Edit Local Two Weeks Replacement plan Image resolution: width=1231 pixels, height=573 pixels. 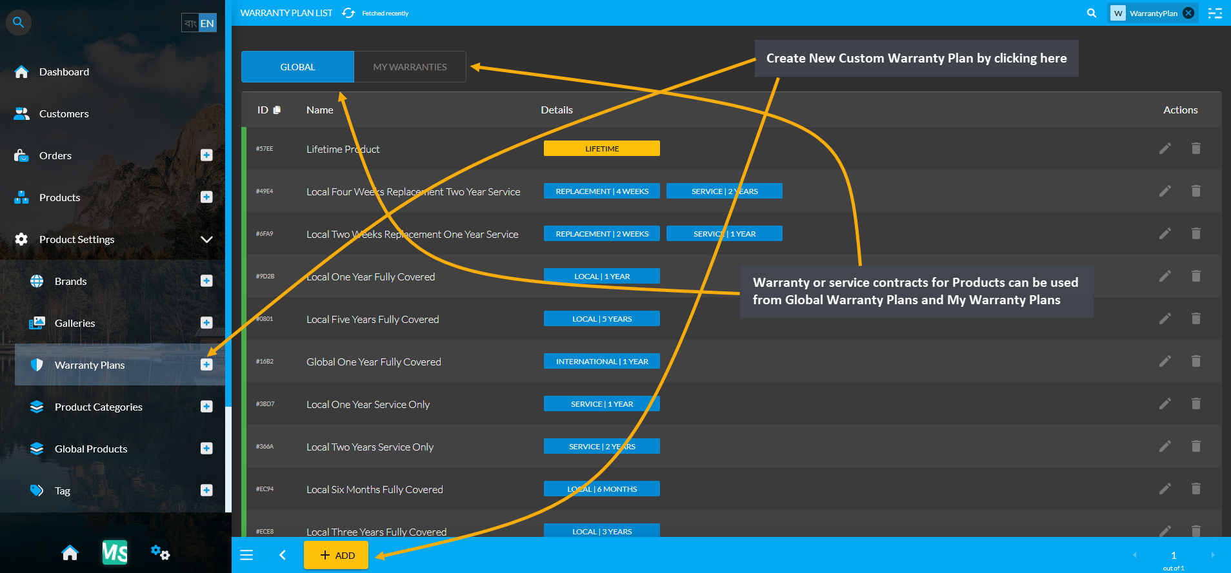point(1165,233)
